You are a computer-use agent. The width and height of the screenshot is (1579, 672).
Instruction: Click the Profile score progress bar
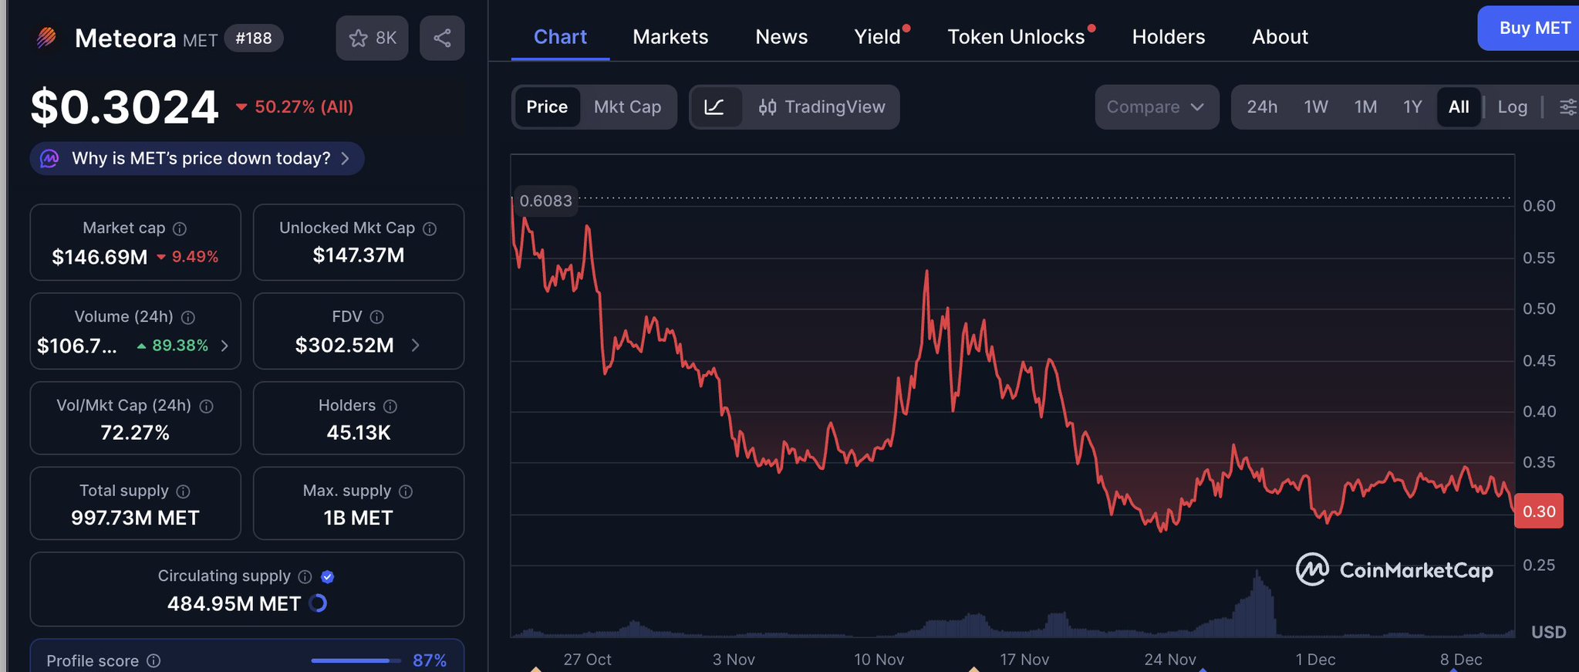pos(356,660)
